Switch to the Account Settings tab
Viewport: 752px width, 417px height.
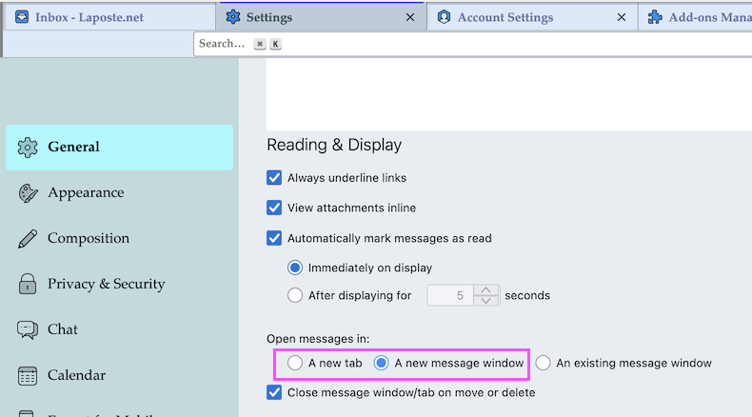532,17
